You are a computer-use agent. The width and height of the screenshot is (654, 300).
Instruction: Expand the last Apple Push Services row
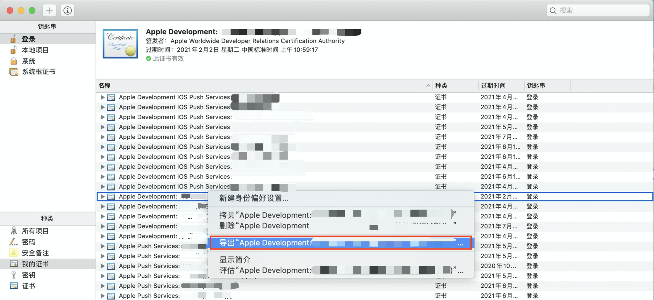click(x=102, y=296)
